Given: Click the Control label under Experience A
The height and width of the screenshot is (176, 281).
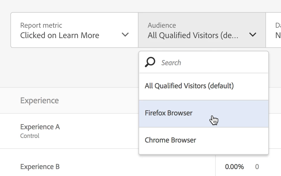Looking at the screenshot, I should point(30,136).
